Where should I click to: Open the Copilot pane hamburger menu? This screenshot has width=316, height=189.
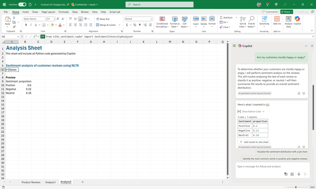pos(234,46)
